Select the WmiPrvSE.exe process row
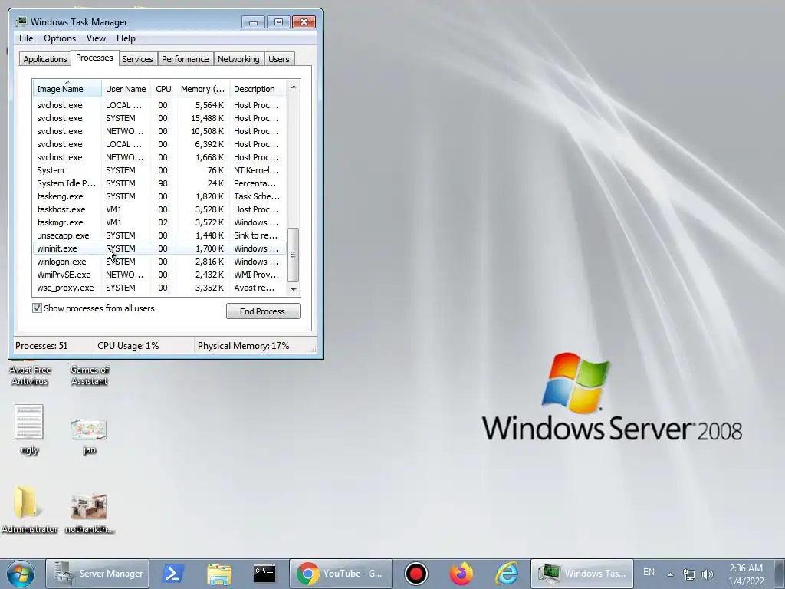 (x=159, y=275)
